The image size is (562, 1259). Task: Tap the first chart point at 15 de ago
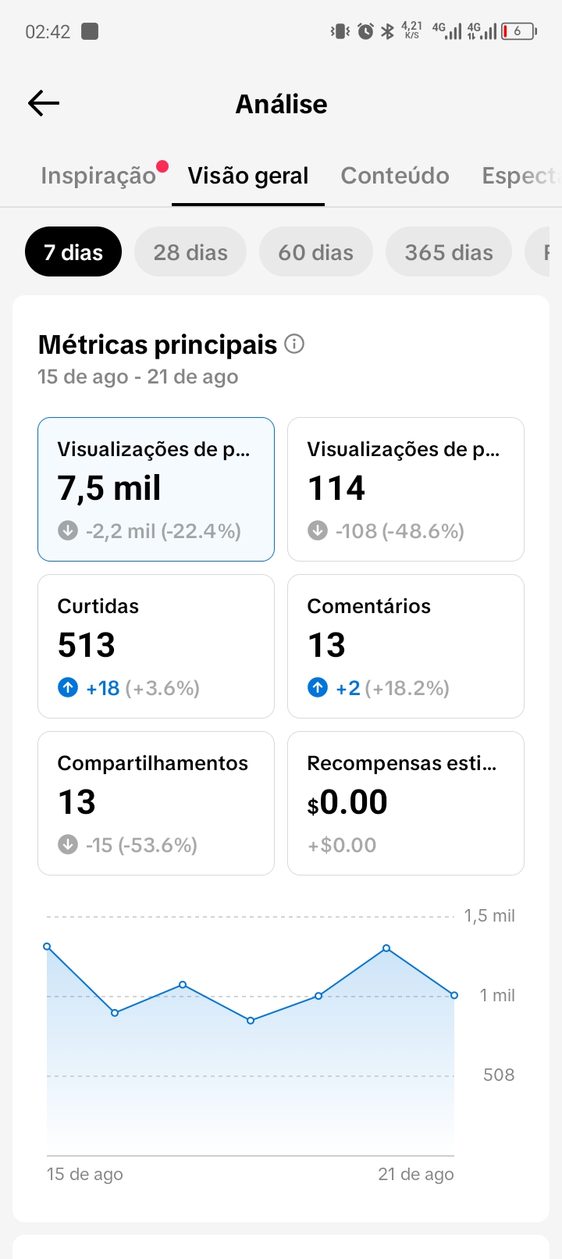tap(47, 947)
